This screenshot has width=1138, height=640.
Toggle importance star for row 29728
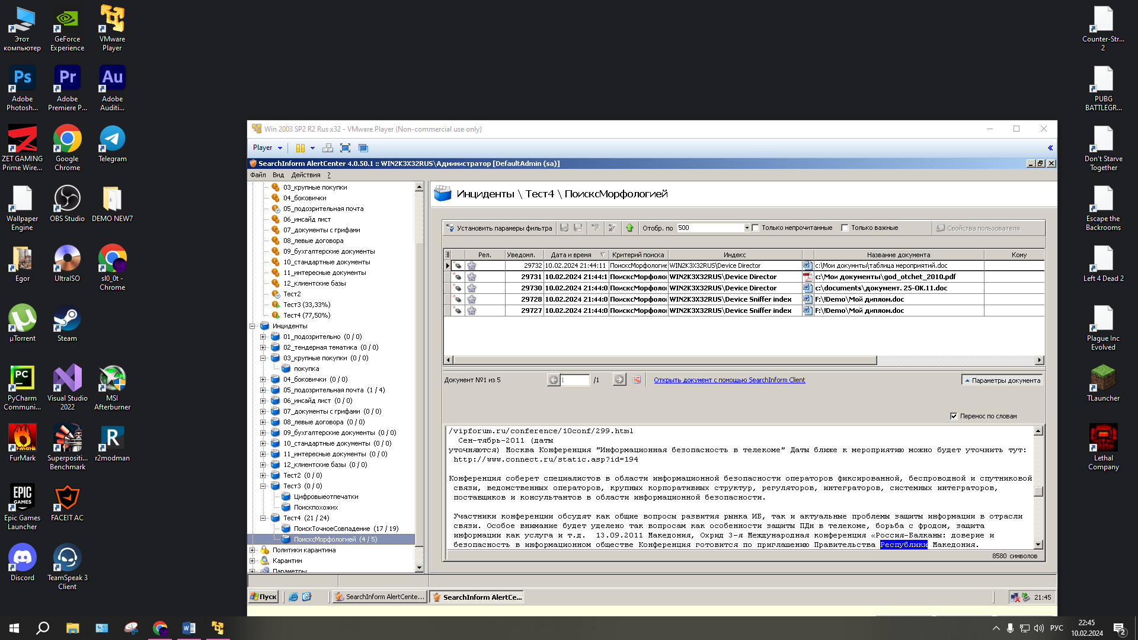tap(472, 299)
